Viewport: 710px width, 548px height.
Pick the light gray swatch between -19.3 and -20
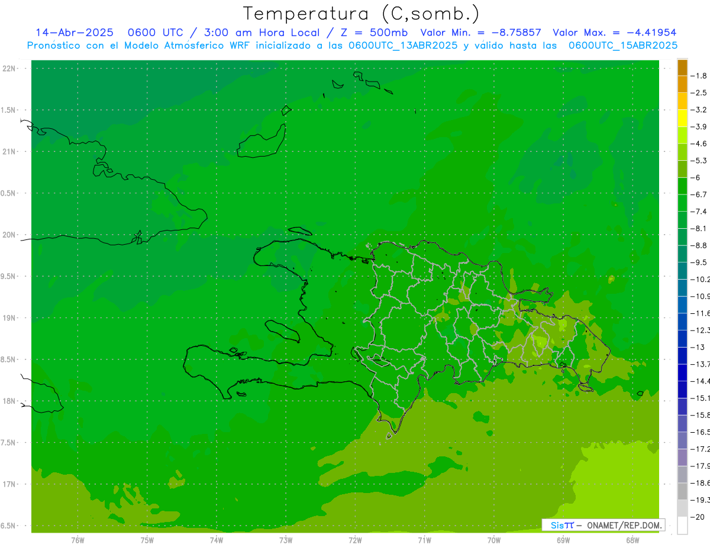pyautogui.click(x=682, y=508)
